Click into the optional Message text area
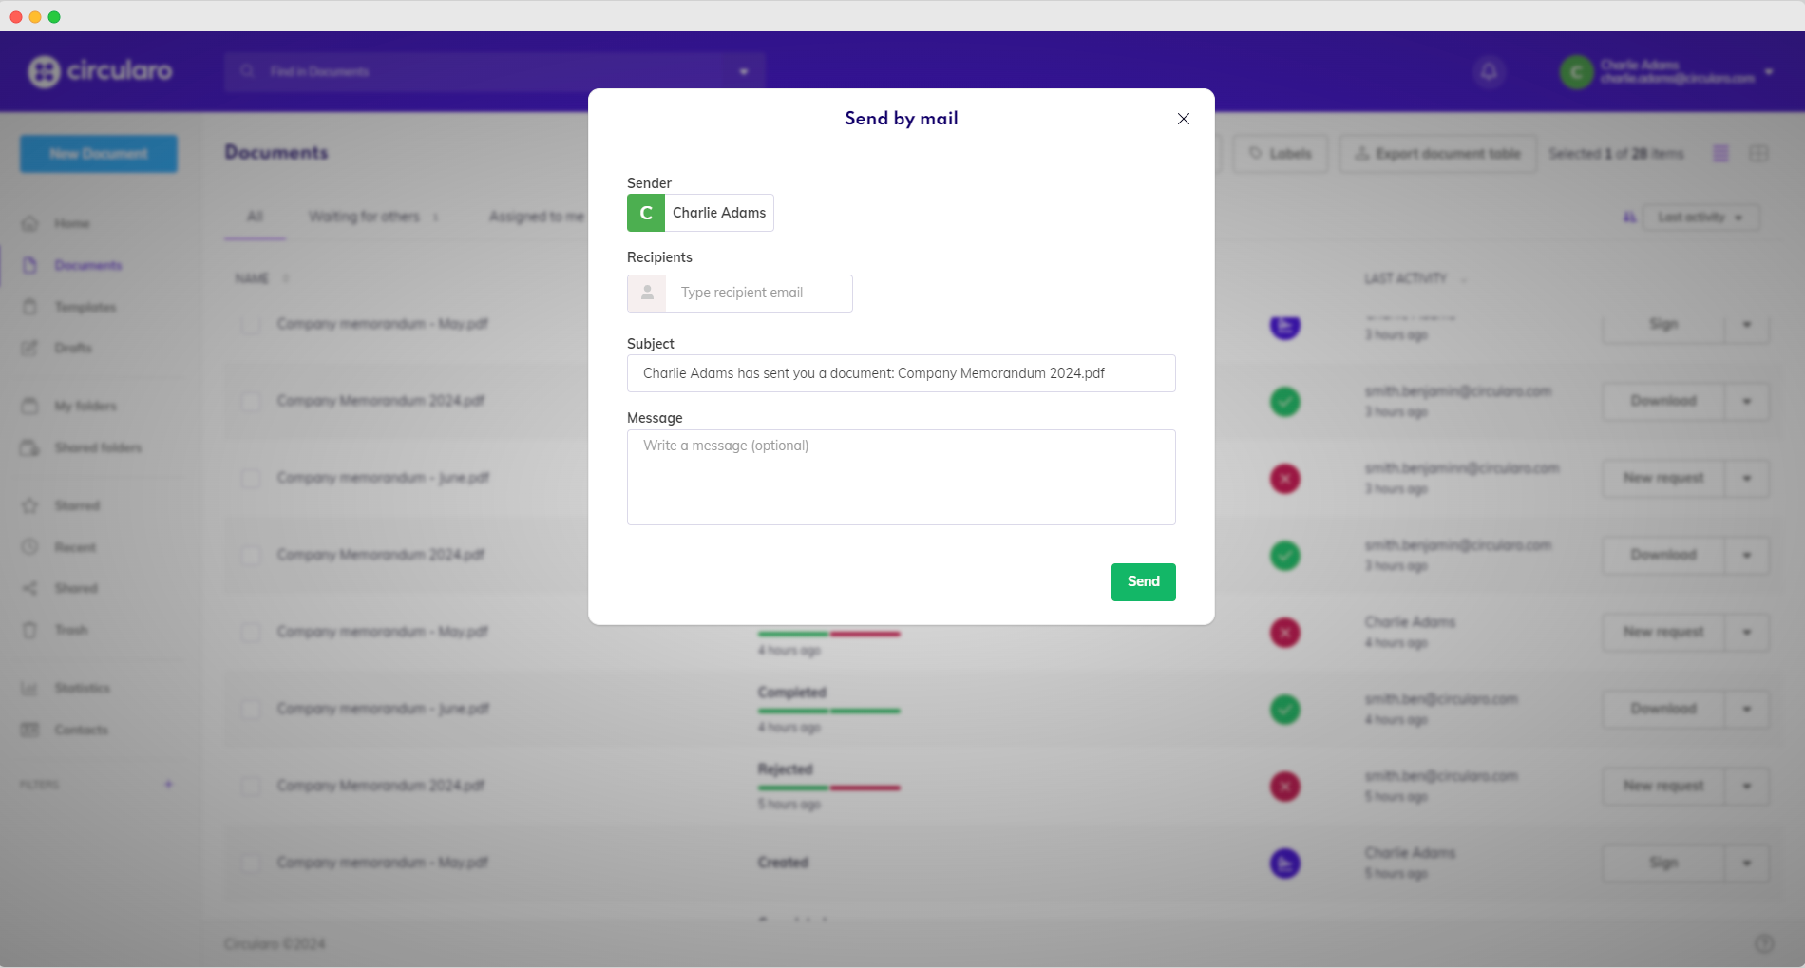Image resolution: width=1805 pixels, height=968 pixels. (900, 477)
